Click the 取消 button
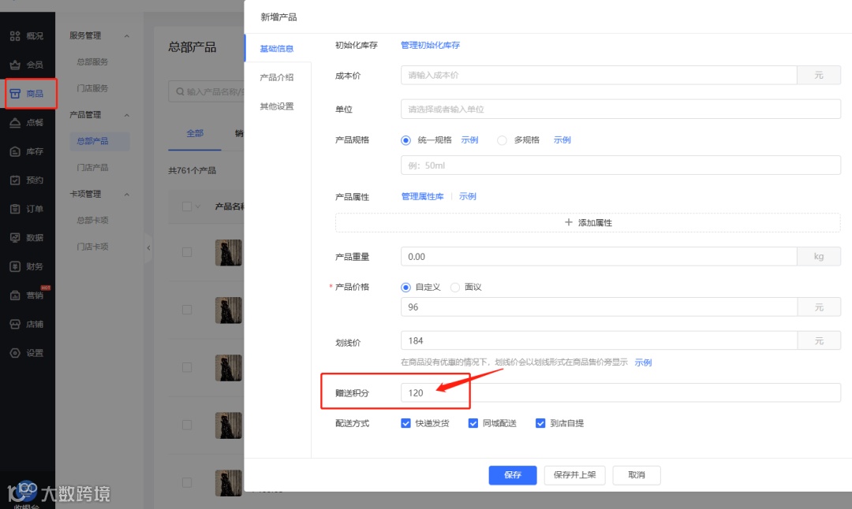This screenshot has width=852, height=509. coord(637,475)
